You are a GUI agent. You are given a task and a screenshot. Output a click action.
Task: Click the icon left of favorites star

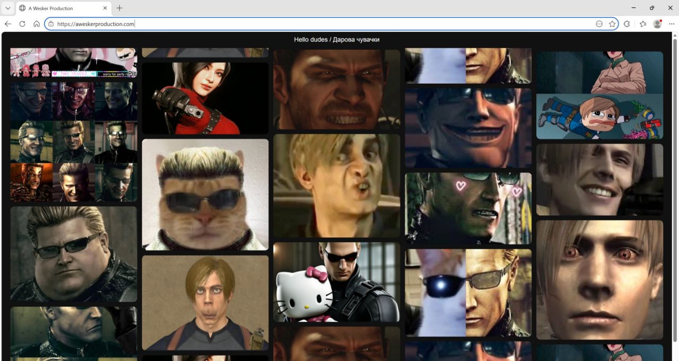(x=599, y=24)
